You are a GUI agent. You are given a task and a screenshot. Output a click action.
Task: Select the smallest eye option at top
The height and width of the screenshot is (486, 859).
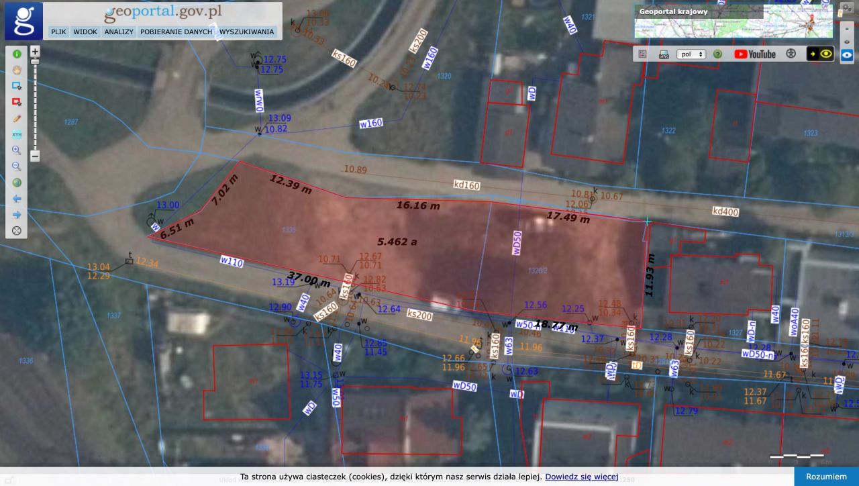[x=846, y=30]
